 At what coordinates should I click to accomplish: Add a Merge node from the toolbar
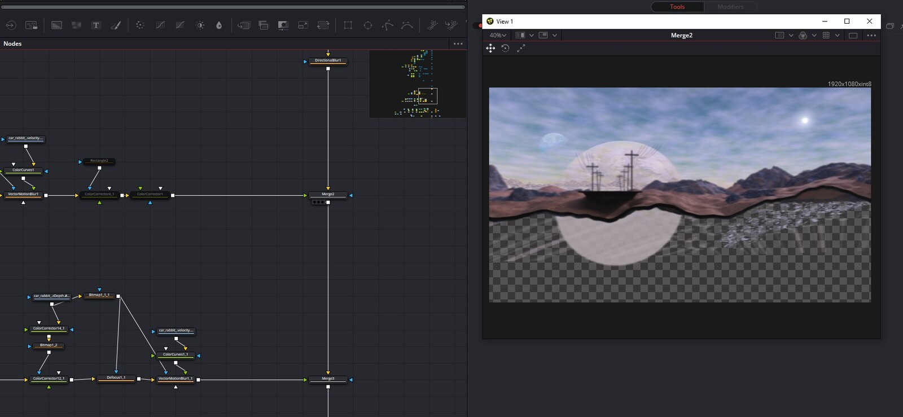(244, 25)
